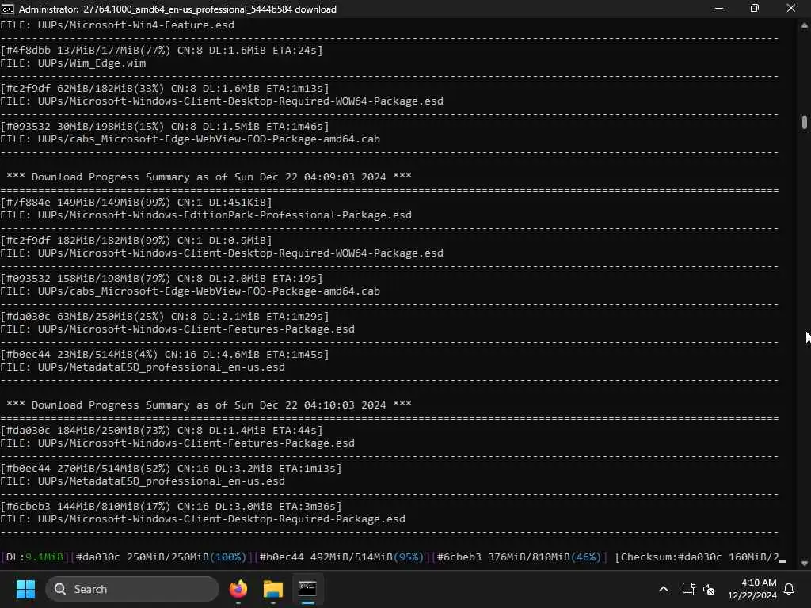Click the '#b0ec44 492MiB/514MiB(95%)' status entry
This screenshot has height=608, width=811.
(341, 557)
